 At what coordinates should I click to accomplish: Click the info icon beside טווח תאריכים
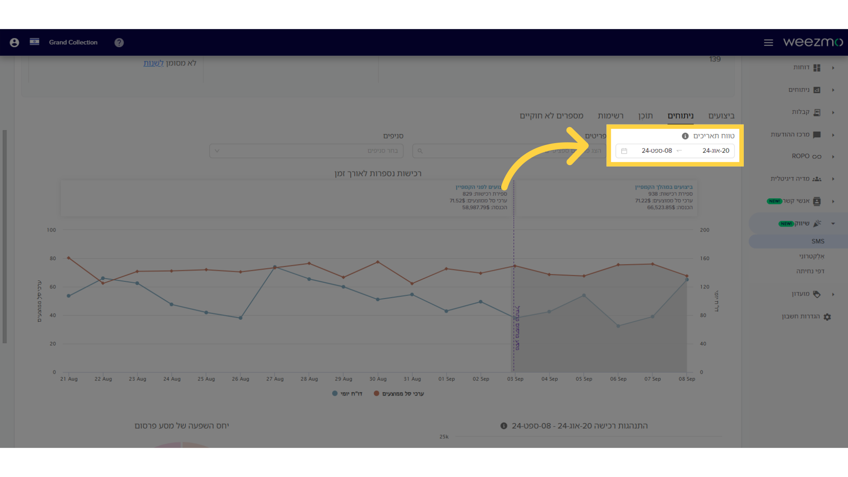(685, 136)
